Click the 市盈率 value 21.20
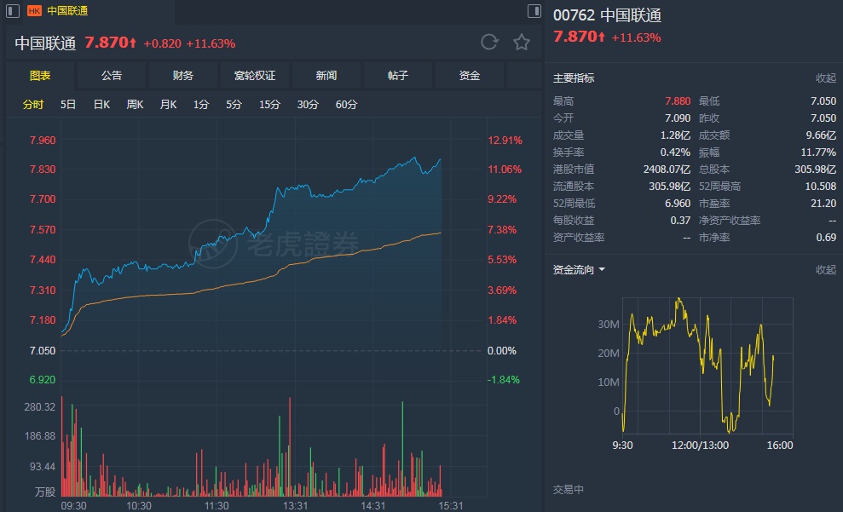 tap(823, 204)
